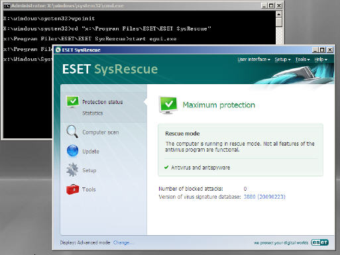Viewport: 340px width, 255px height.
Task: Click the cmd window scroll up arrow
Action: pyautogui.click(x=279, y=15)
